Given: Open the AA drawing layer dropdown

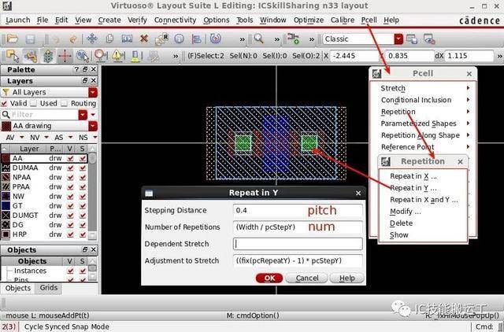Looking at the screenshot, I should 92,126.
